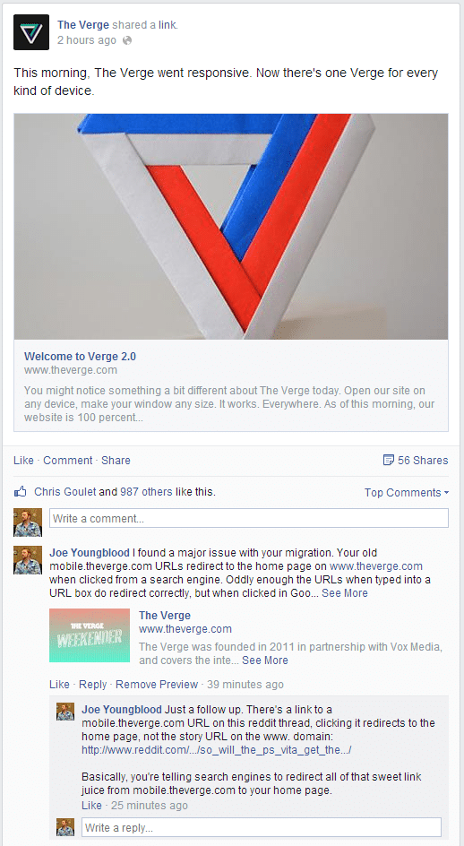Screen dimensions: 464x846
Task: Click Joe Youngblood's follow-up reply avatar
Action: (x=65, y=712)
